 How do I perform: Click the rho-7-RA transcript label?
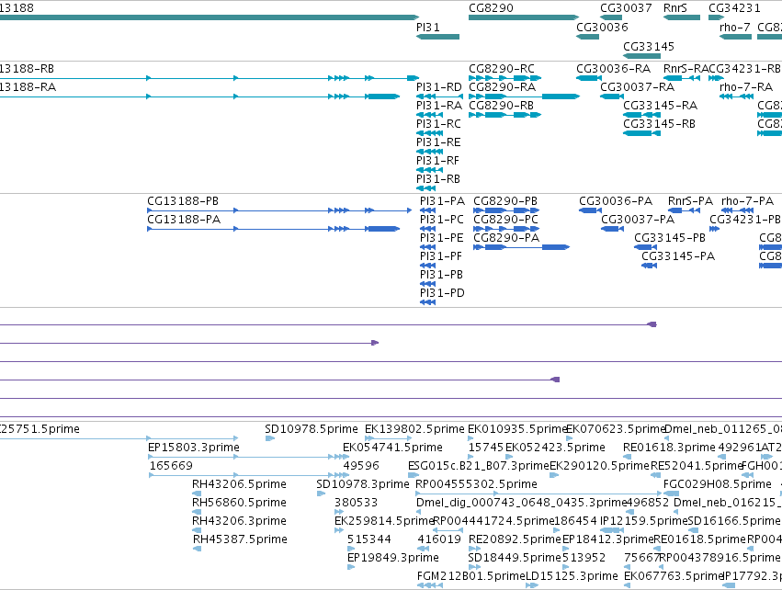tap(746, 87)
